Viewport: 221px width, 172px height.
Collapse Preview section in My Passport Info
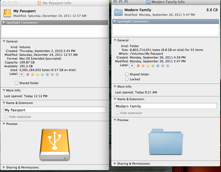4,124
